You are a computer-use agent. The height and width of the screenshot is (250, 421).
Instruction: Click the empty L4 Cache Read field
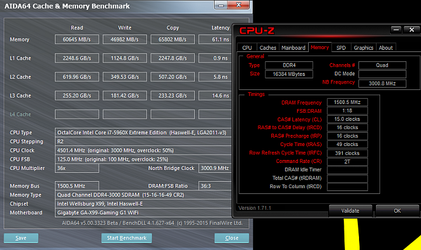point(77,114)
